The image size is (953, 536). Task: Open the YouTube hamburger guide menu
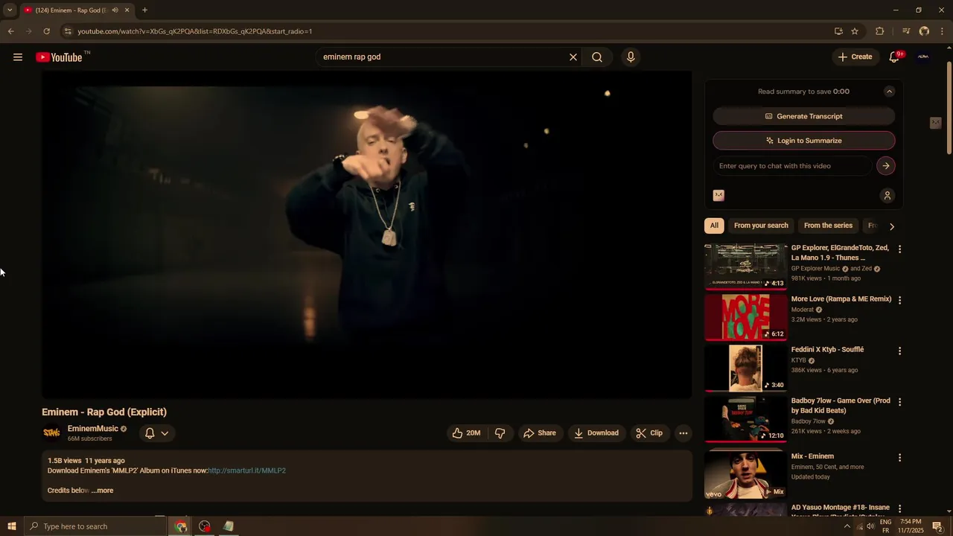click(18, 57)
